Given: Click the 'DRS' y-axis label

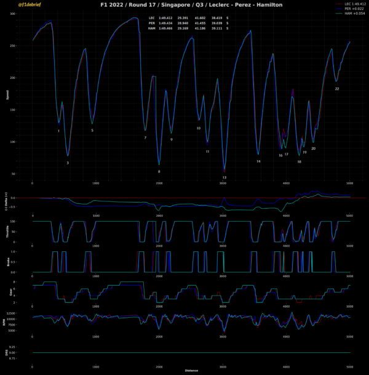Looking at the screenshot, I should tap(7, 352).
